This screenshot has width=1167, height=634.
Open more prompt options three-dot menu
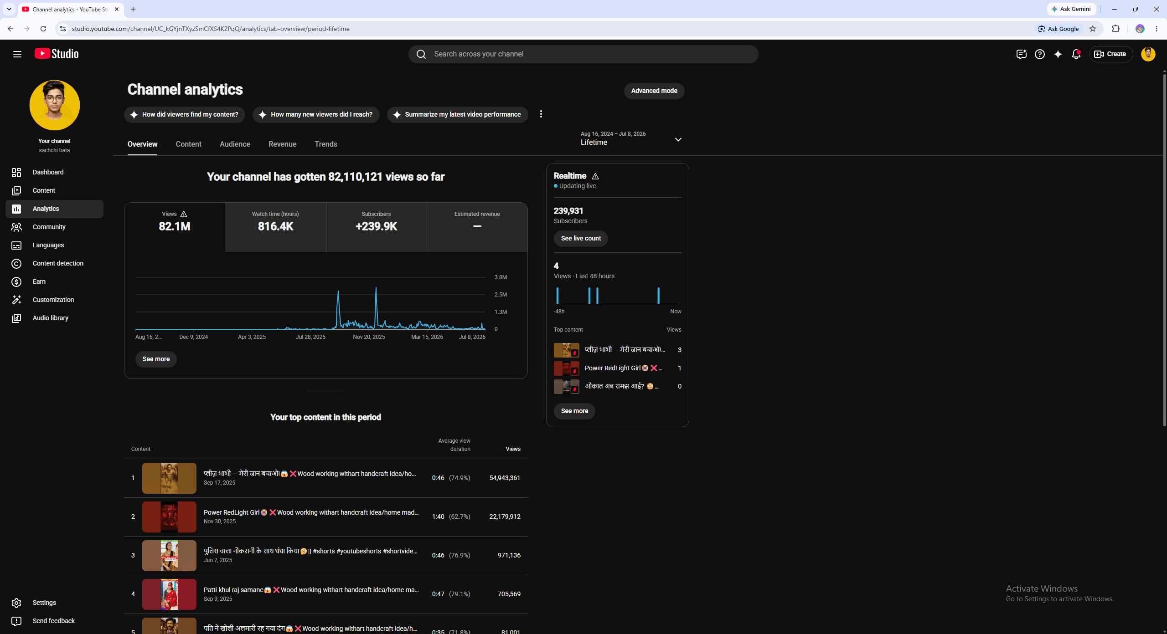coord(541,114)
